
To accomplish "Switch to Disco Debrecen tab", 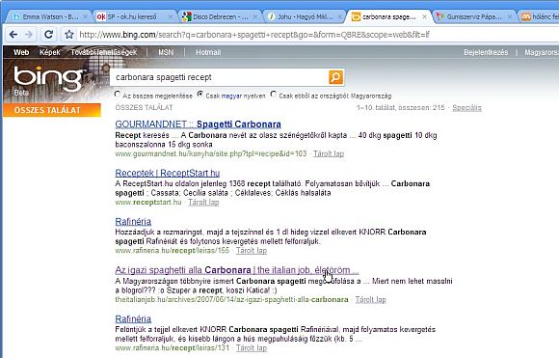I will pos(218,16).
